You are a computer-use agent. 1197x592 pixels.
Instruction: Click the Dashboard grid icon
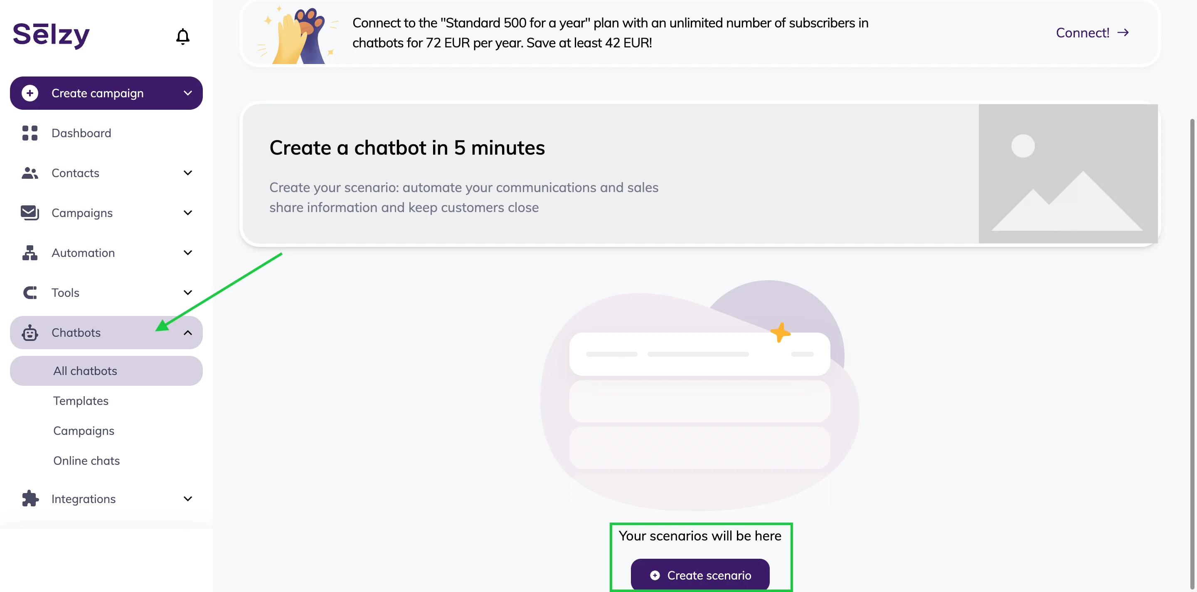(30, 133)
